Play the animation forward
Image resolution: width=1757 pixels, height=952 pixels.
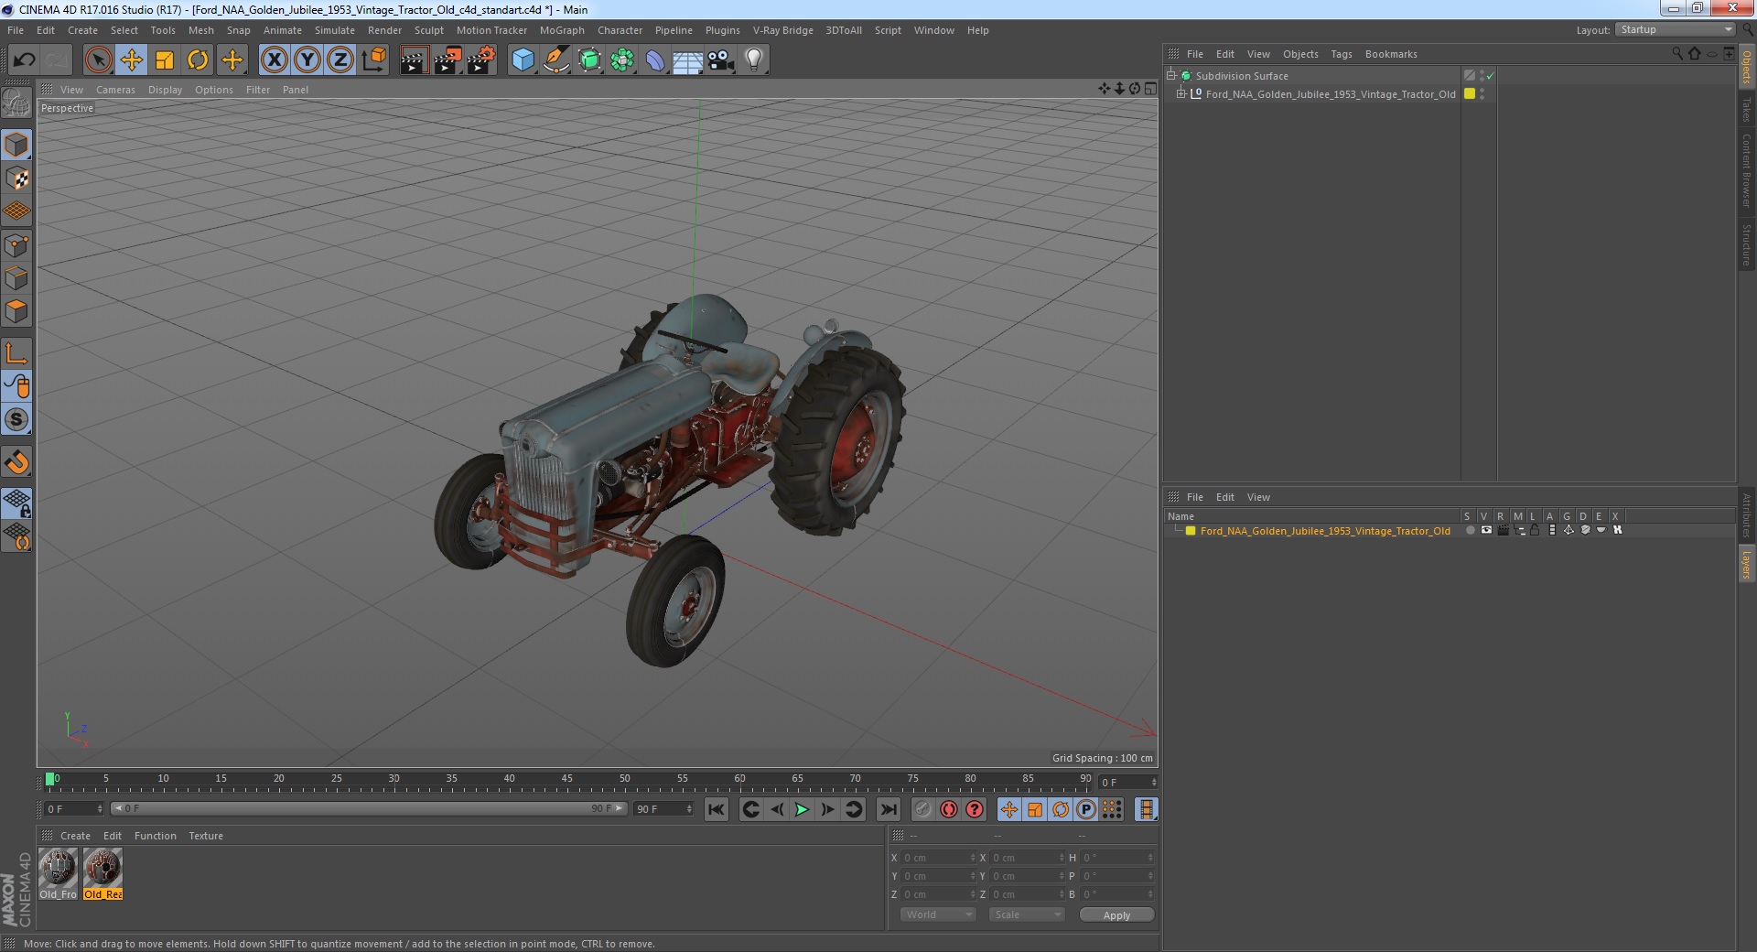pos(802,809)
